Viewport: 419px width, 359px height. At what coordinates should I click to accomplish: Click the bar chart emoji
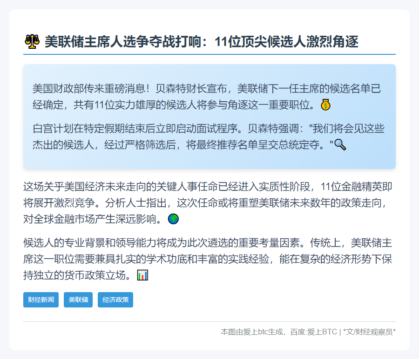(x=142, y=275)
